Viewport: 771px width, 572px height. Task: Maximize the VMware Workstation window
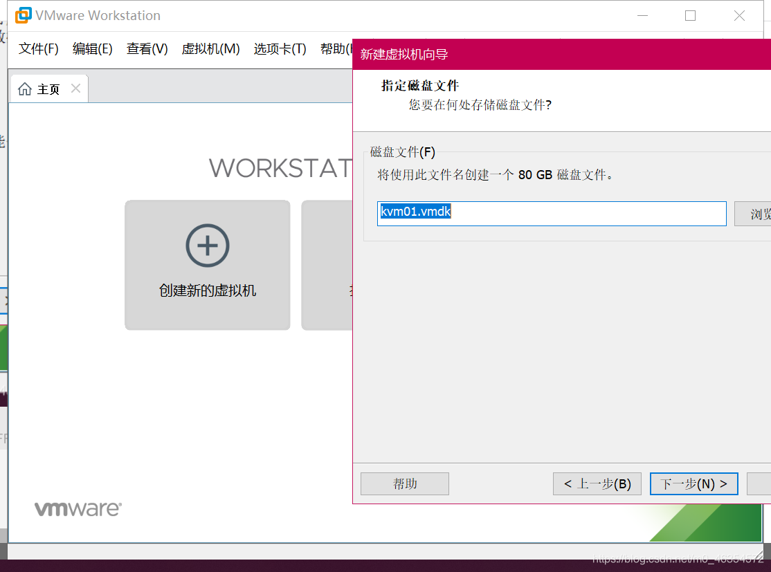690,16
